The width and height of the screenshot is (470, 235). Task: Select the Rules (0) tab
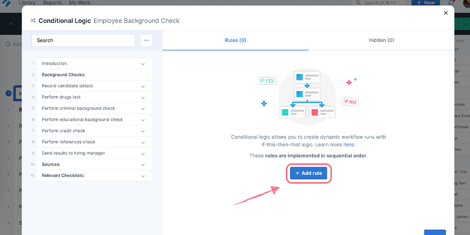click(235, 40)
